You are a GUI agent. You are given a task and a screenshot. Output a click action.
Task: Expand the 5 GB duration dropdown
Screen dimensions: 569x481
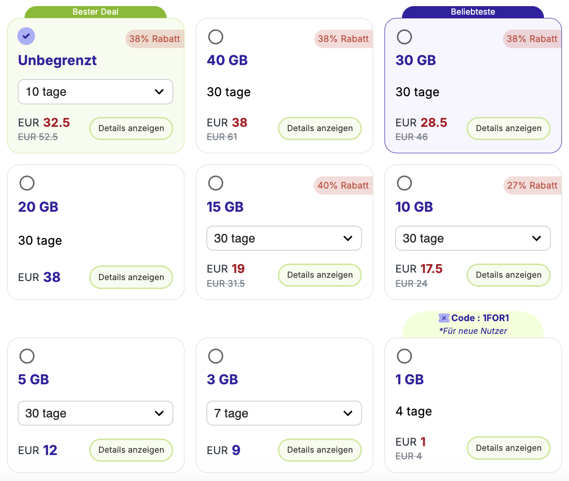(95, 413)
